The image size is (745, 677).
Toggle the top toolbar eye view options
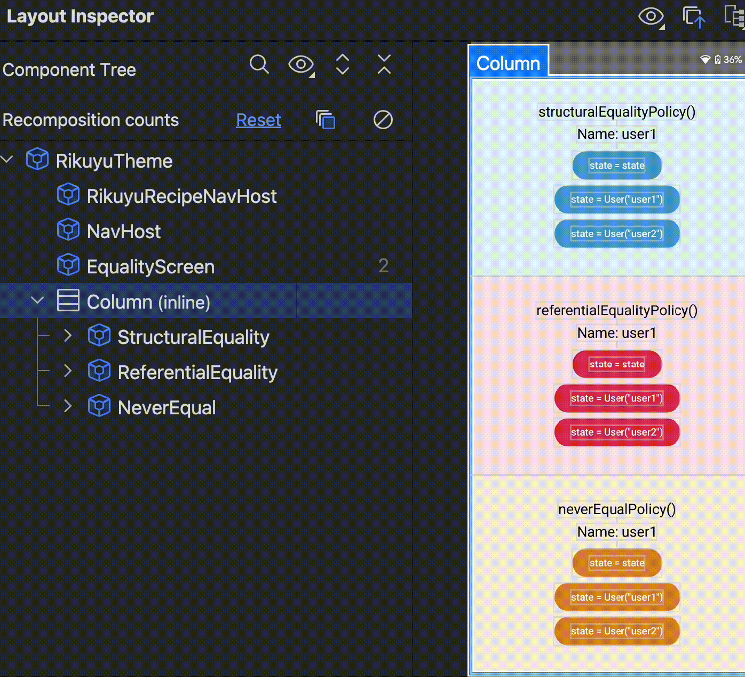tap(652, 17)
